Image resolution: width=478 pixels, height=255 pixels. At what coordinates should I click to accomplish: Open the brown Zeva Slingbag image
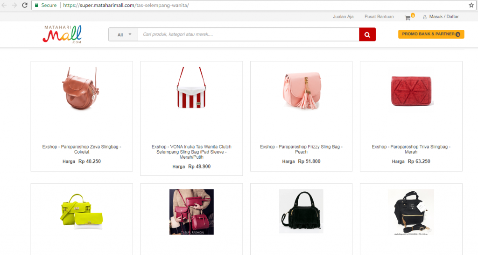(x=82, y=88)
